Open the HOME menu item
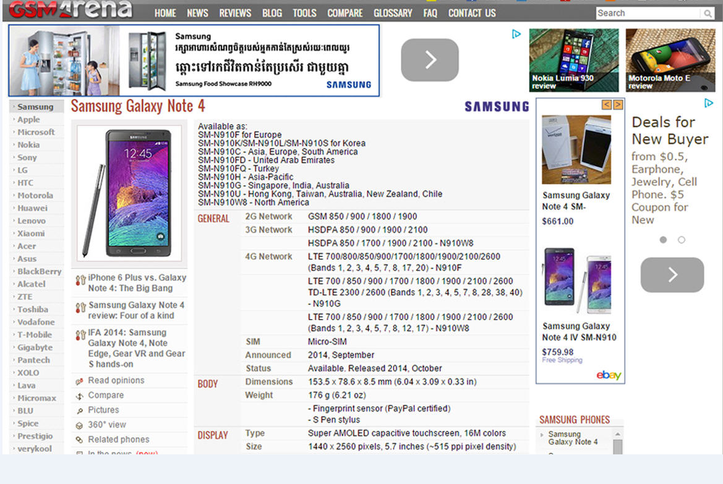 [x=165, y=14]
